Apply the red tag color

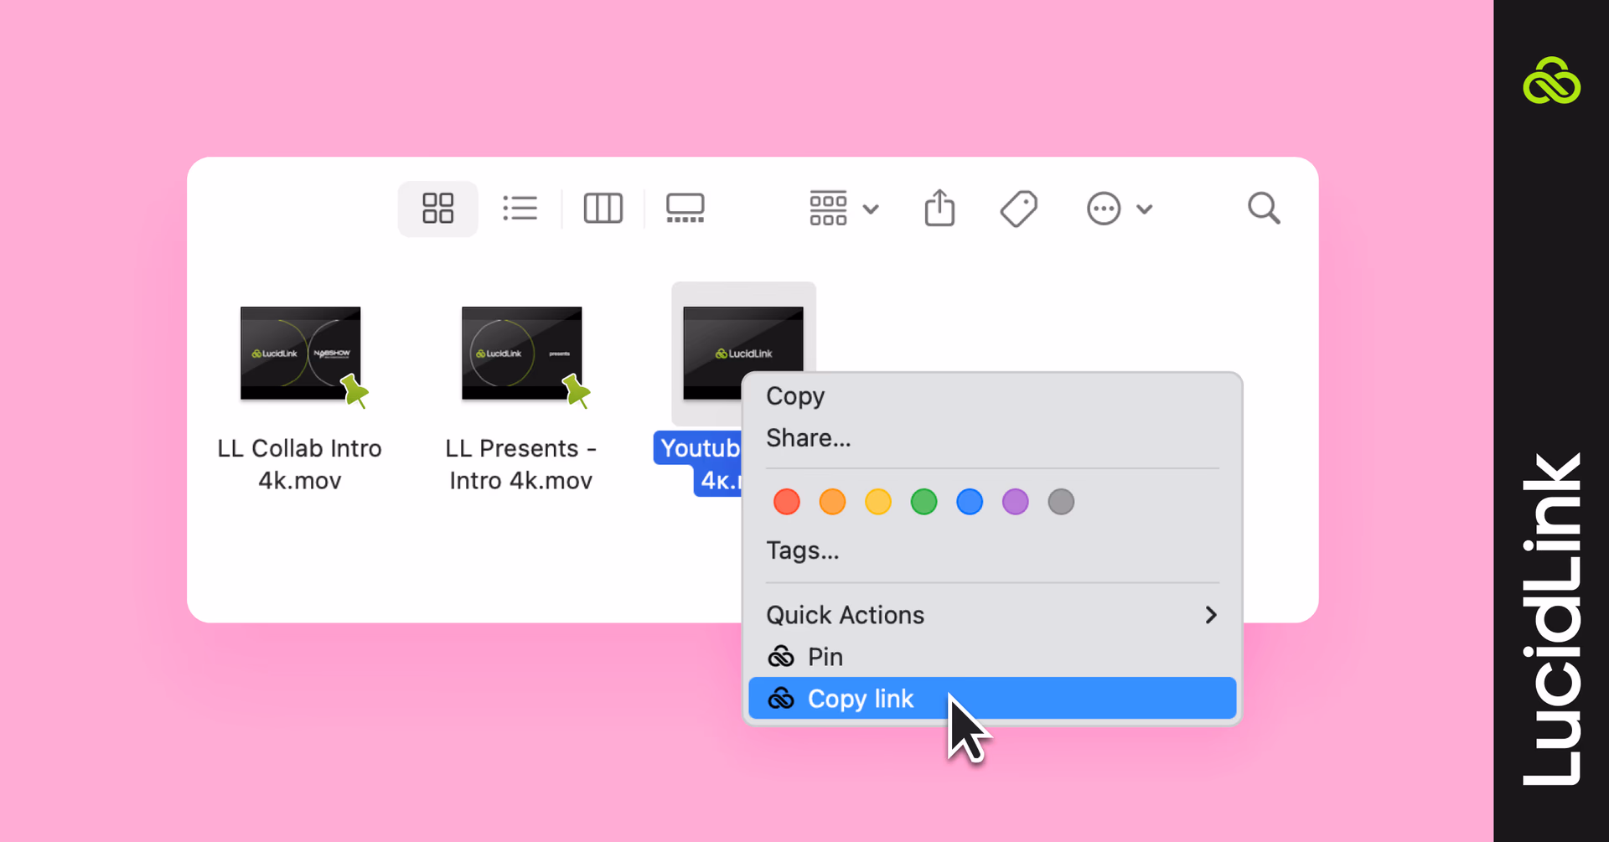click(x=786, y=501)
